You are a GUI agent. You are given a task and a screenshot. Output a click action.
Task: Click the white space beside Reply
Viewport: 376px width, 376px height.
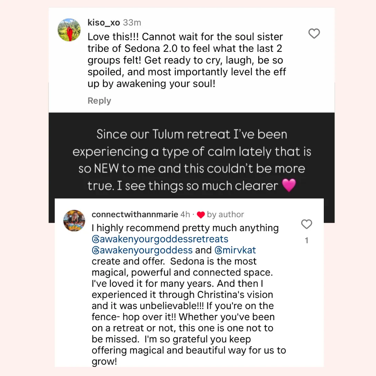coord(216,101)
